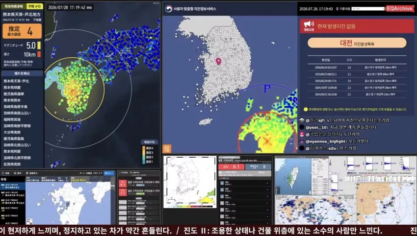
Task: Click the home icon in the reference location row
Action: tap(220, 172)
